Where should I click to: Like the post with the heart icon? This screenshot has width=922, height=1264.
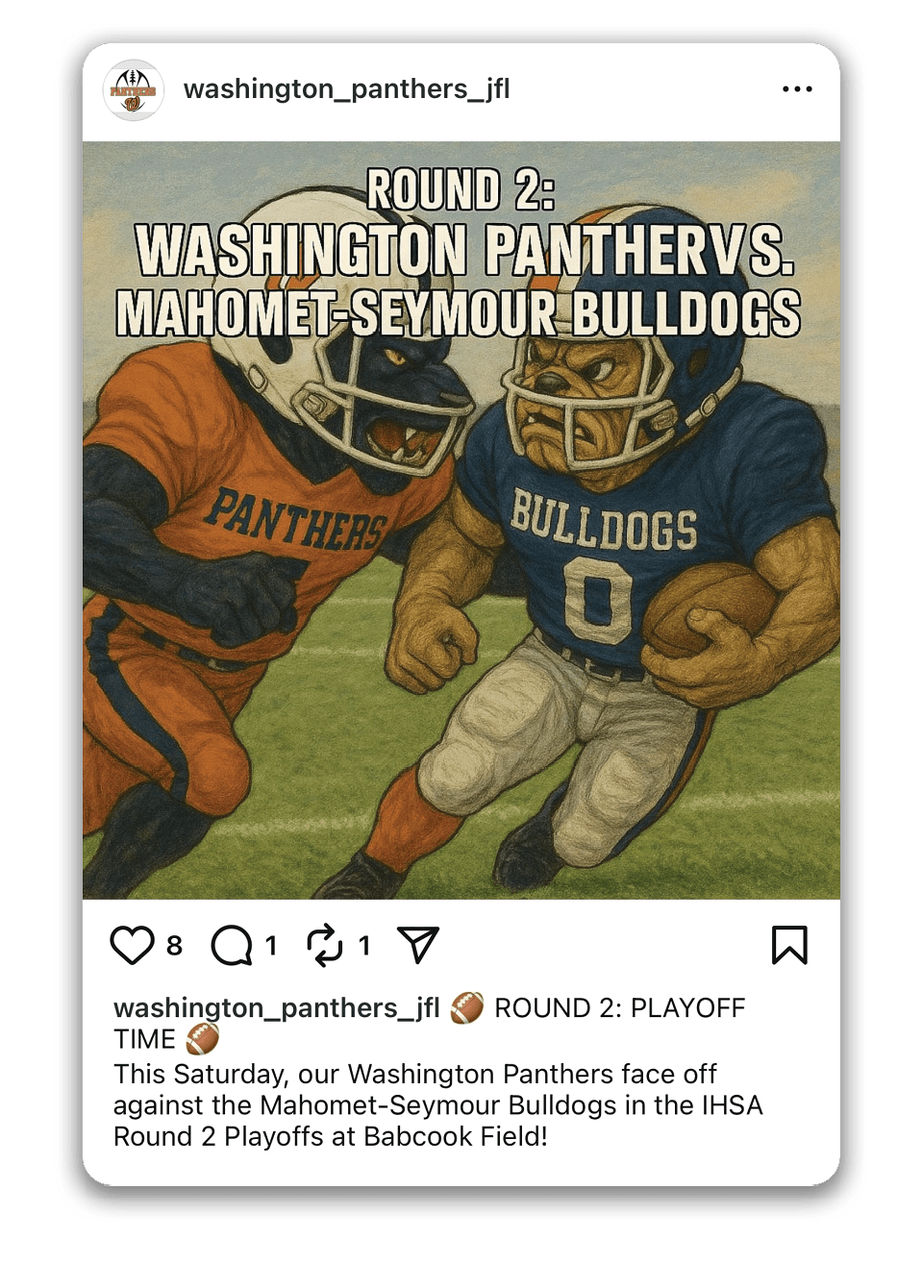(132, 945)
